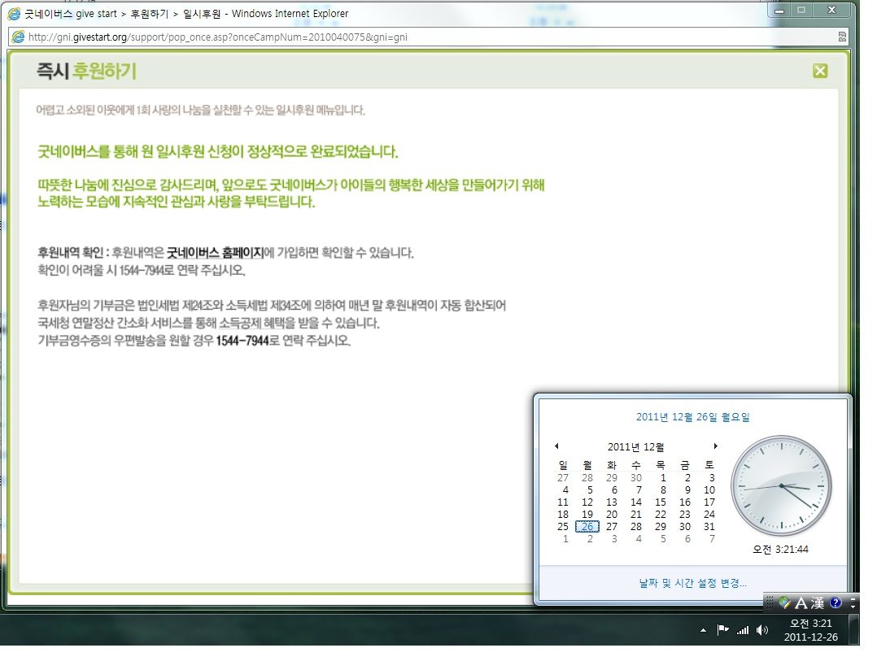Close the donation popup with green X
This screenshot has height=661, width=877.
820,71
